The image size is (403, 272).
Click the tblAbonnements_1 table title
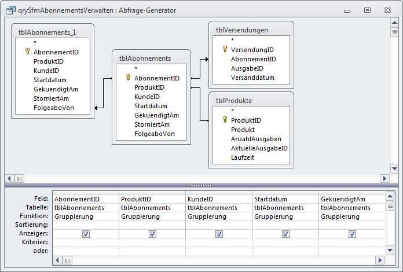[x=52, y=33]
